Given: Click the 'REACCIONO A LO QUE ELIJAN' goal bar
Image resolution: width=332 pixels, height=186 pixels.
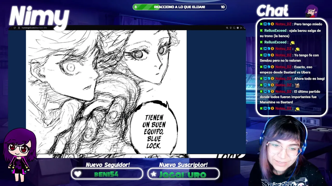Looking at the screenshot, I should (179, 7).
